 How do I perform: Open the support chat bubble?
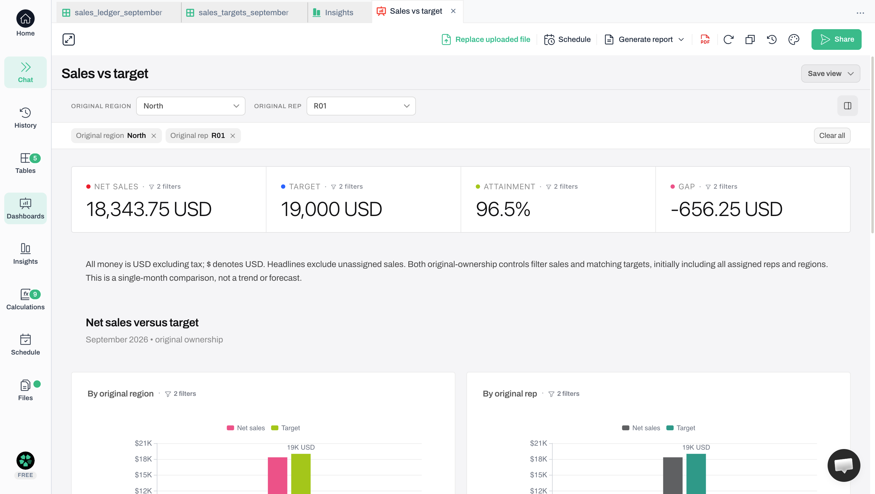click(x=844, y=465)
